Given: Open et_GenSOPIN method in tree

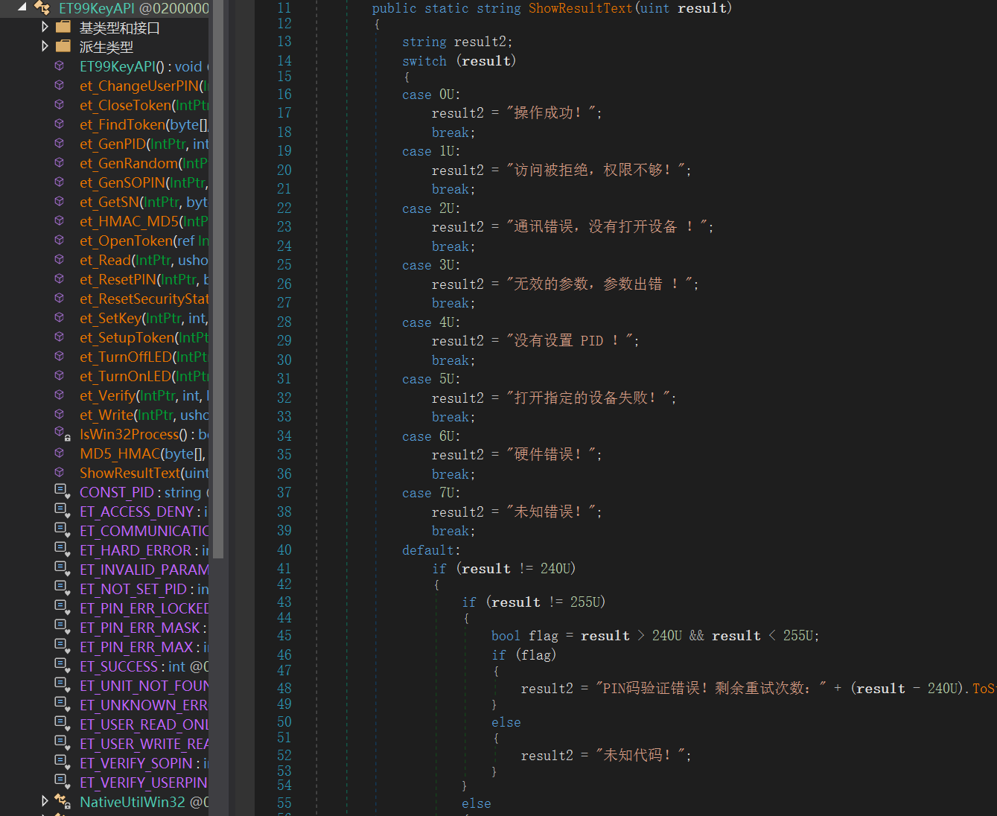Looking at the screenshot, I should [144, 182].
